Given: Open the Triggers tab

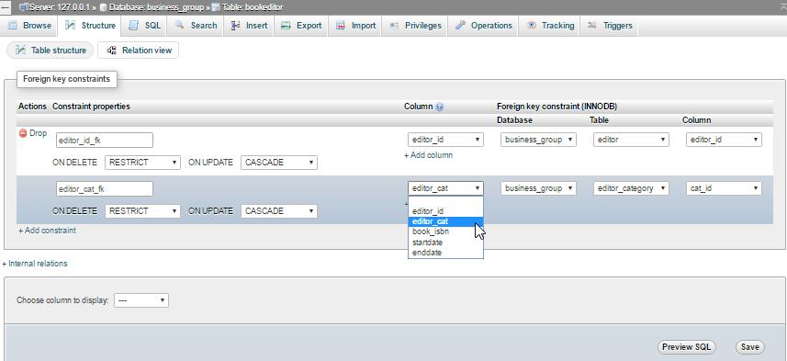Looking at the screenshot, I should point(610,26).
